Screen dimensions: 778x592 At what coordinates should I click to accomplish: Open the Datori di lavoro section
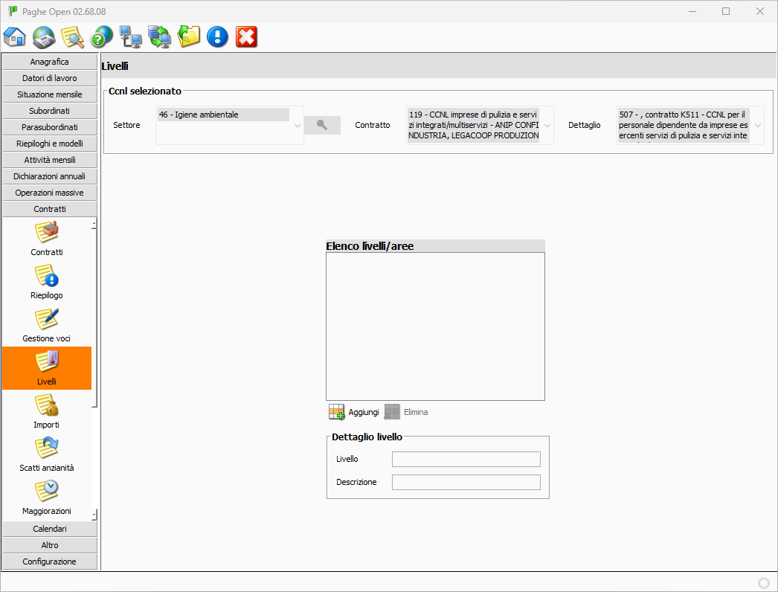tap(50, 78)
